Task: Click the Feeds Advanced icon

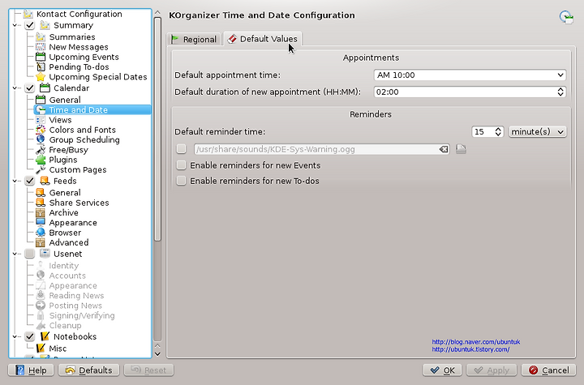Action: tap(41, 242)
